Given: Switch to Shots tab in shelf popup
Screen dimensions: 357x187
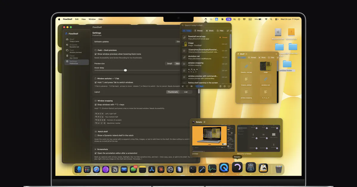Looking at the screenshot, I should [x=209, y=31].
